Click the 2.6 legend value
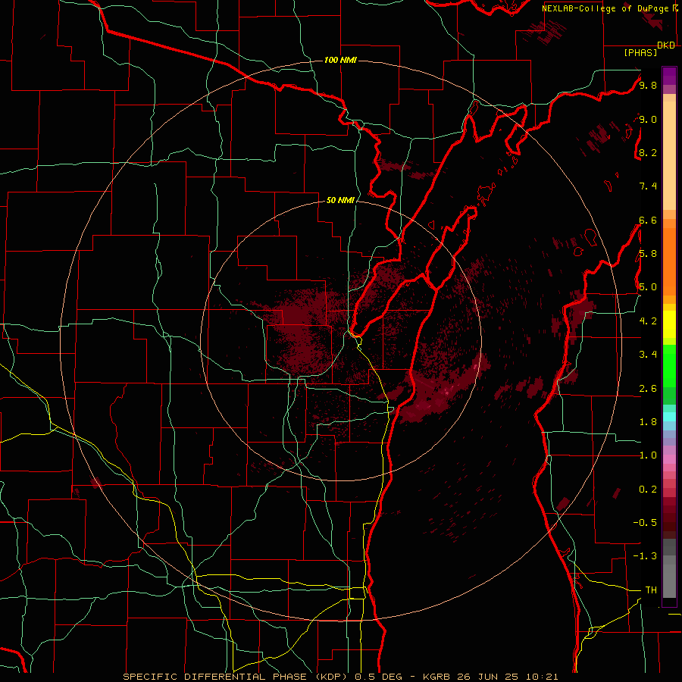The height and width of the screenshot is (682, 682). pyautogui.click(x=648, y=389)
